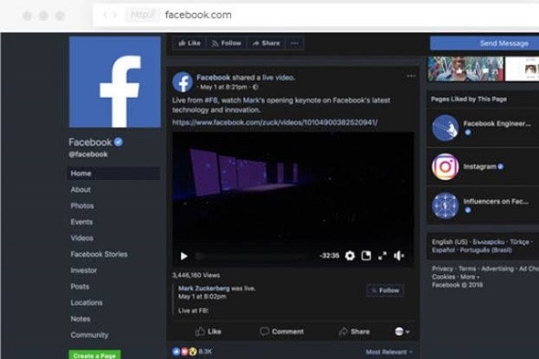539x359 pixels.
Task: Open post options ellipsis menu
Action: tap(411, 76)
